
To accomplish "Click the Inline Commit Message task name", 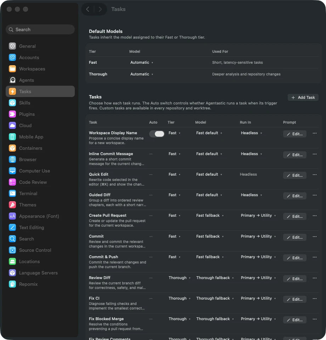I will [x=111, y=154].
